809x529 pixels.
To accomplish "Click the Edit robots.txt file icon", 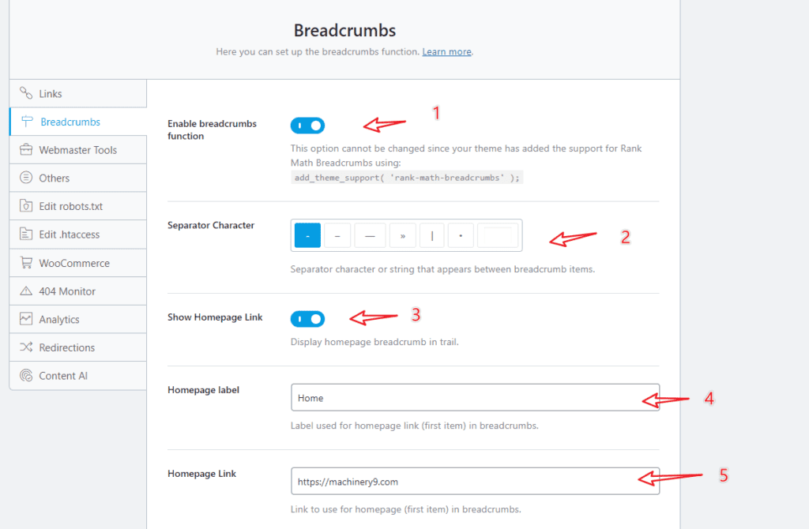I will 26,206.
